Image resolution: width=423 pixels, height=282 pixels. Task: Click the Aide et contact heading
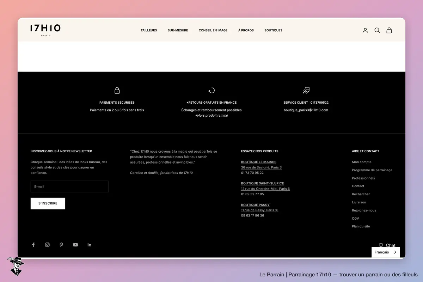coord(366,151)
